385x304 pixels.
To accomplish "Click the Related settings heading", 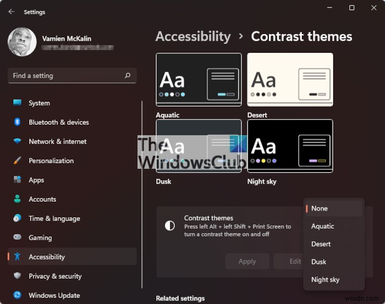I will pyautogui.click(x=180, y=298).
